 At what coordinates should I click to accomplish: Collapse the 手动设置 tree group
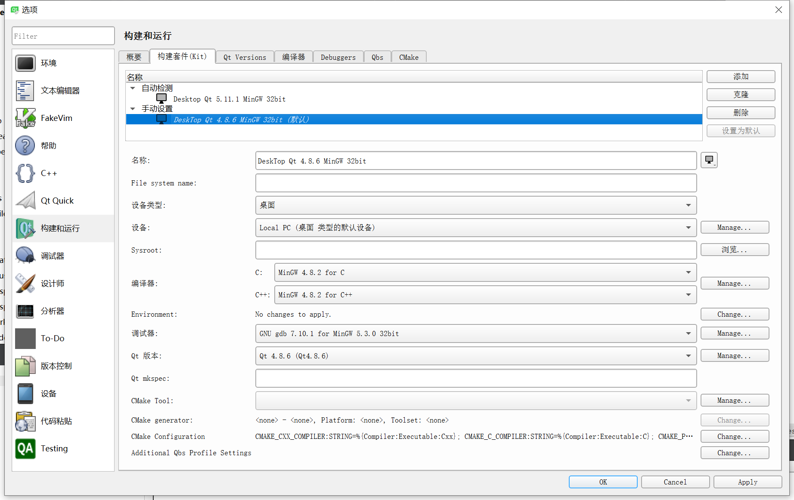pos(133,109)
